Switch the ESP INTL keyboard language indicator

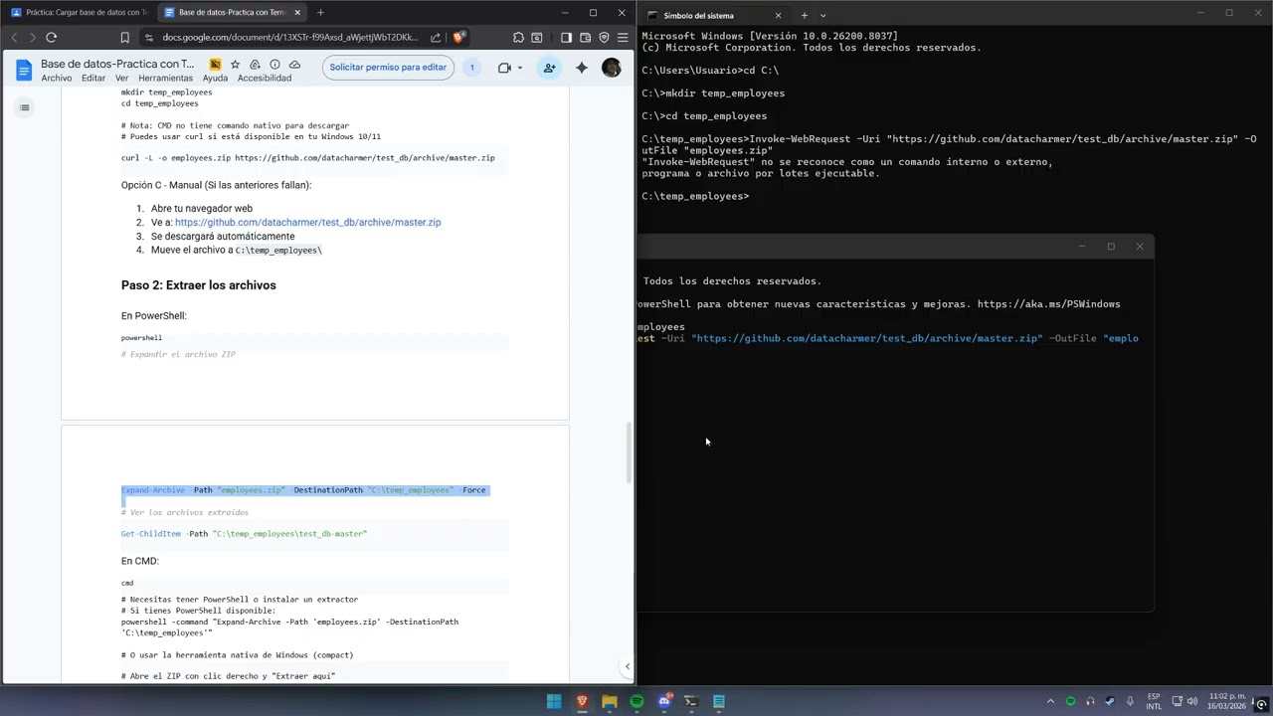(x=1154, y=701)
